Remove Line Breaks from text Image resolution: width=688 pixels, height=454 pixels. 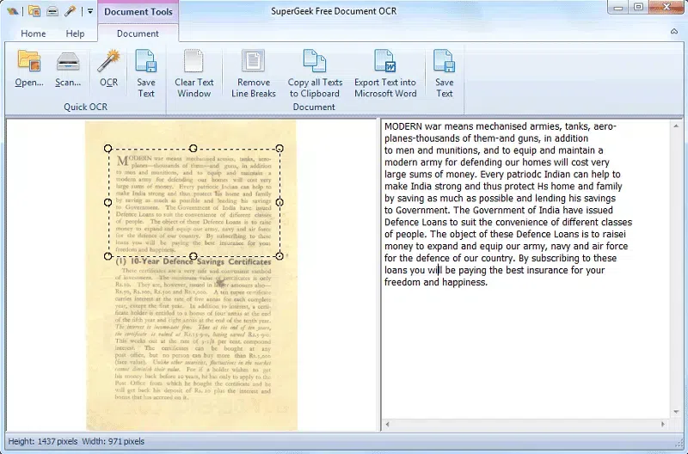coord(253,73)
